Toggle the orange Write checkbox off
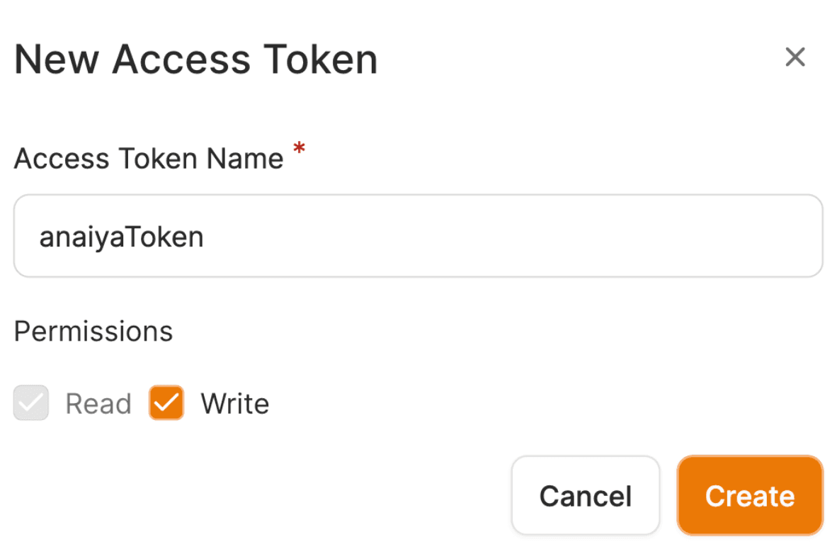 [x=166, y=403]
